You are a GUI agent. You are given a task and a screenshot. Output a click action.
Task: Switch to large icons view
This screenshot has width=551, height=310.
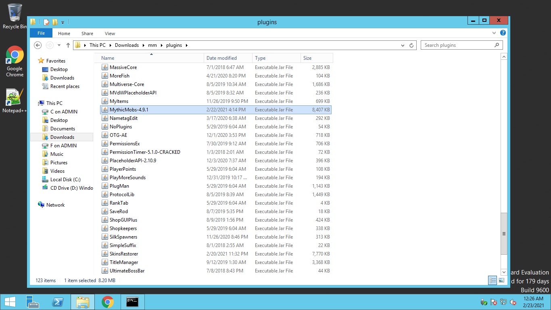click(x=501, y=280)
